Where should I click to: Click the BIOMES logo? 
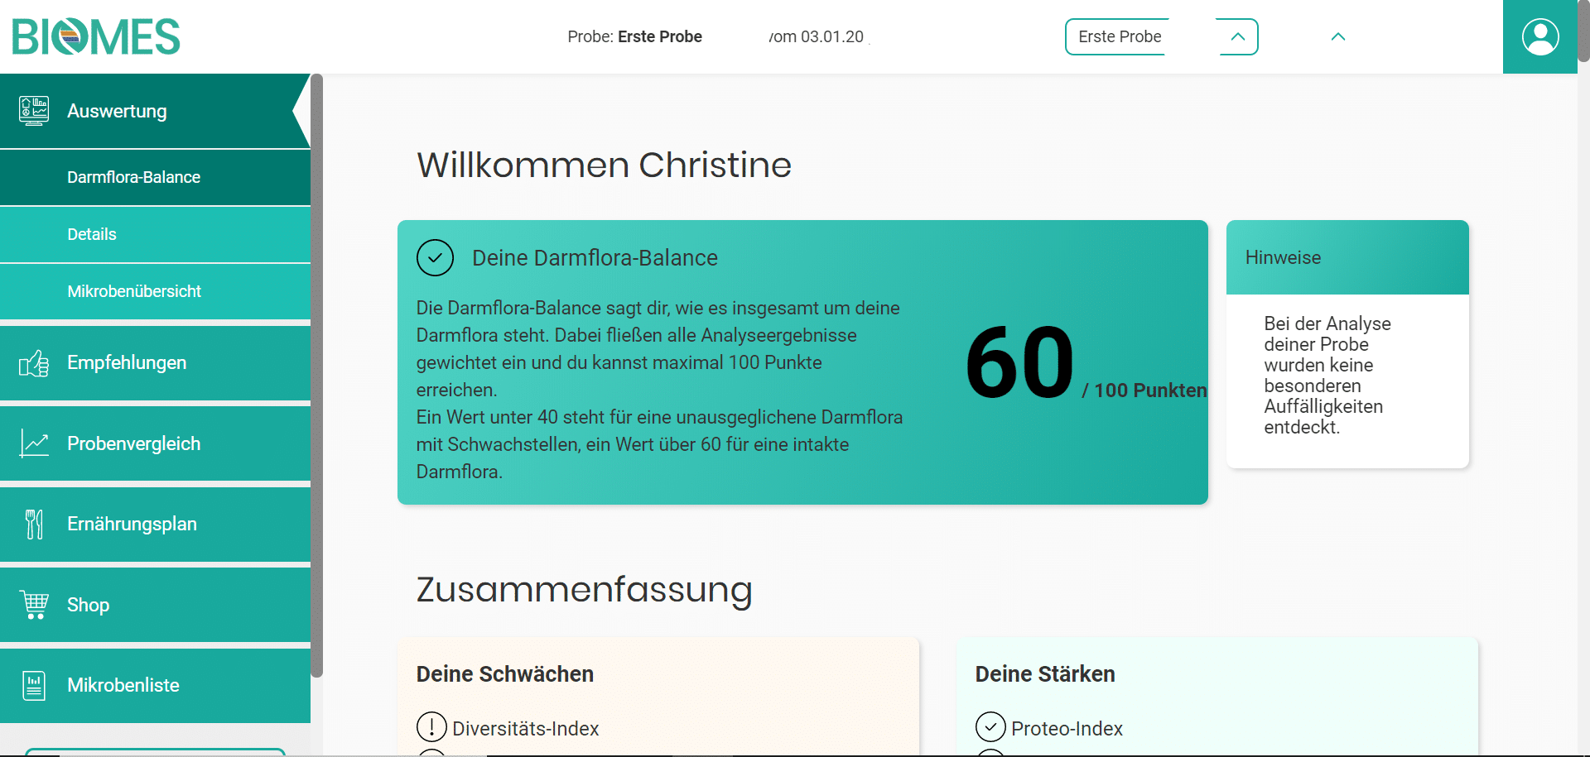click(96, 37)
